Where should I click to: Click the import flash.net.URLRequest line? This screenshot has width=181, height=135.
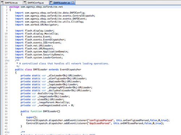pos(35,49)
